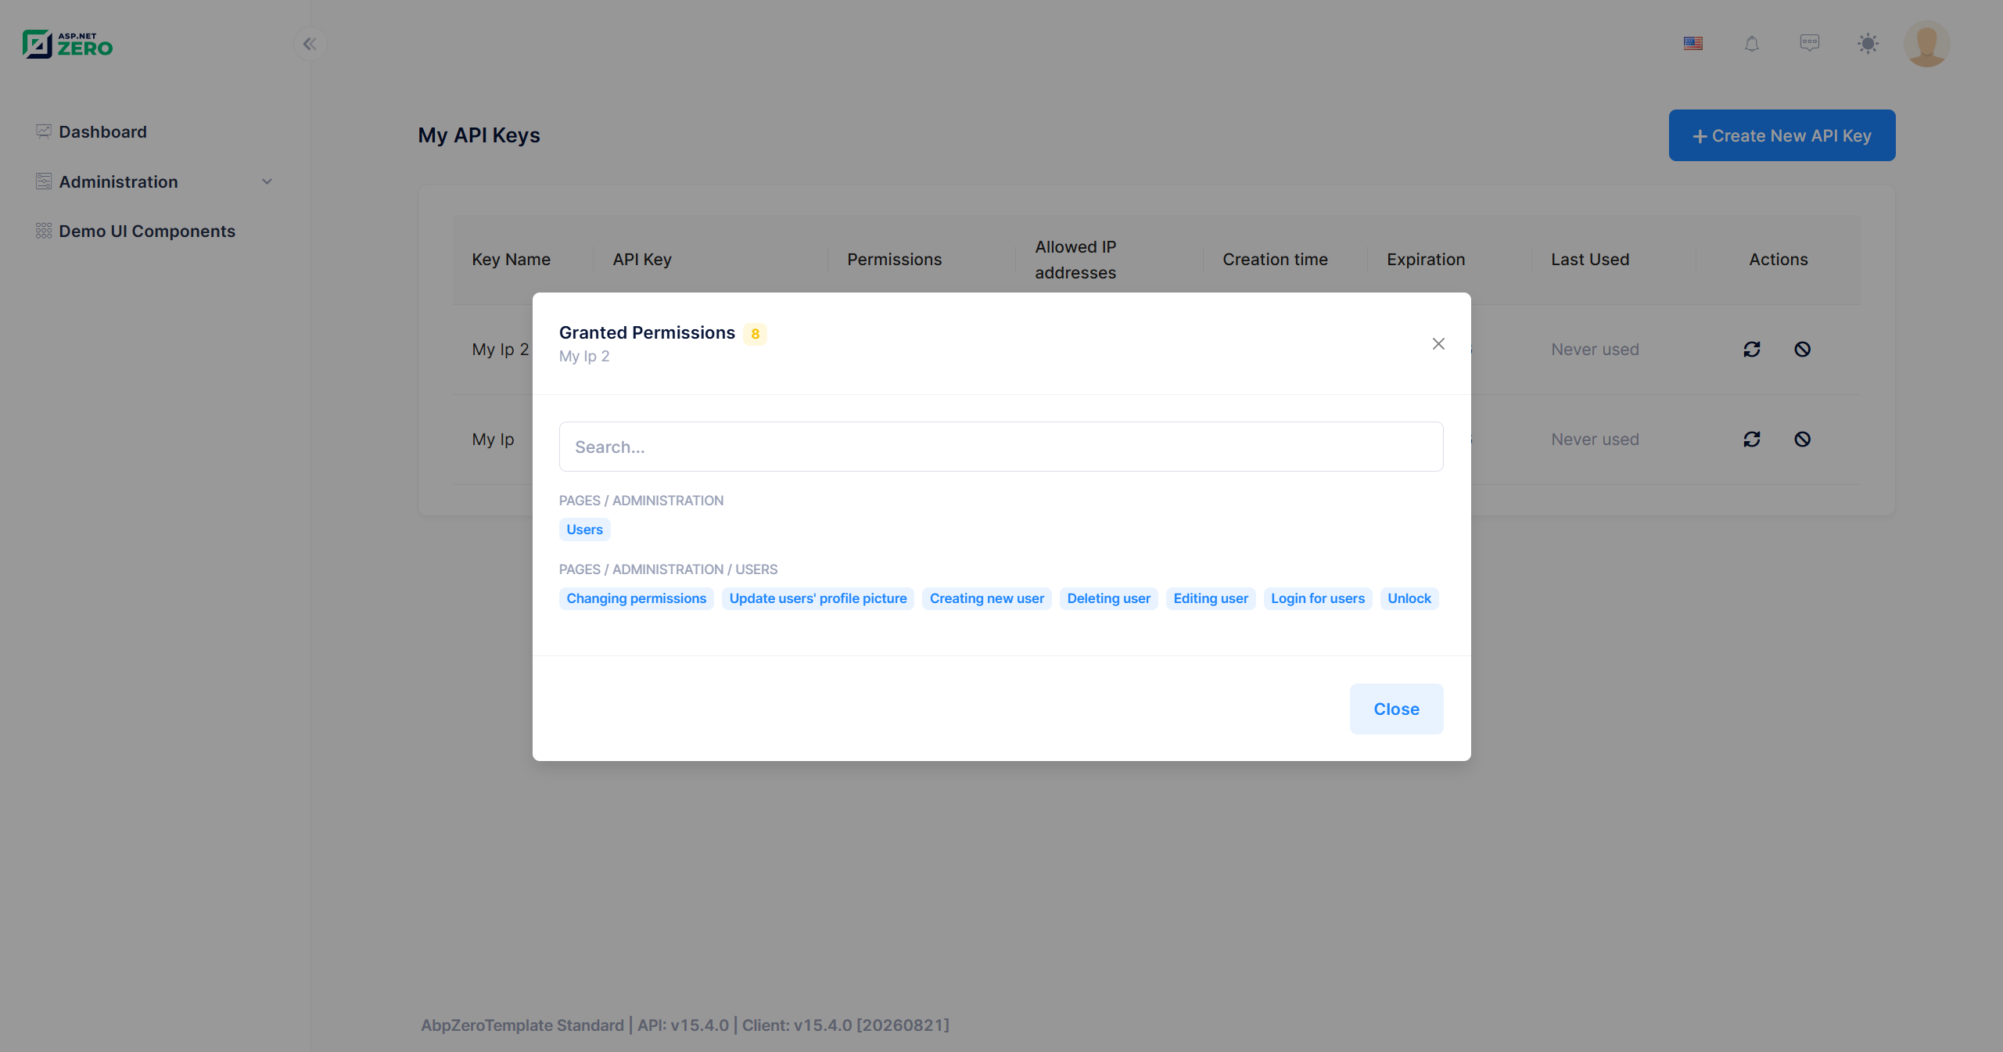
Task: Focus the permissions Search field
Action: (1001, 447)
